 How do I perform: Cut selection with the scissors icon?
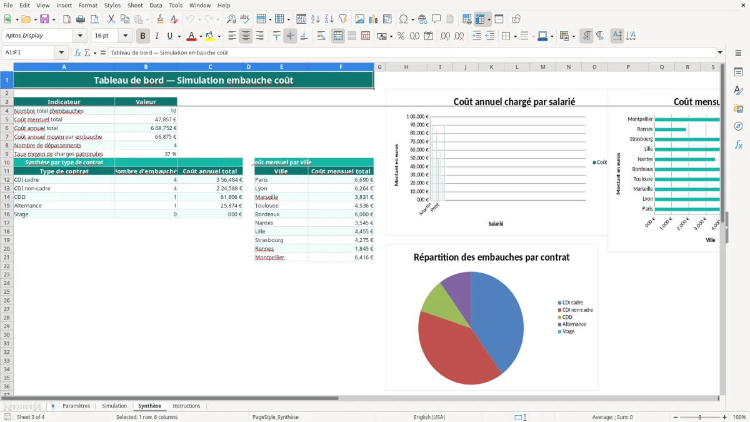[x=111, y=19]
